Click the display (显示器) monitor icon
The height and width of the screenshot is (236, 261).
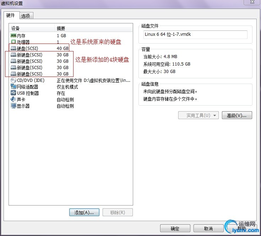(13, 106)
